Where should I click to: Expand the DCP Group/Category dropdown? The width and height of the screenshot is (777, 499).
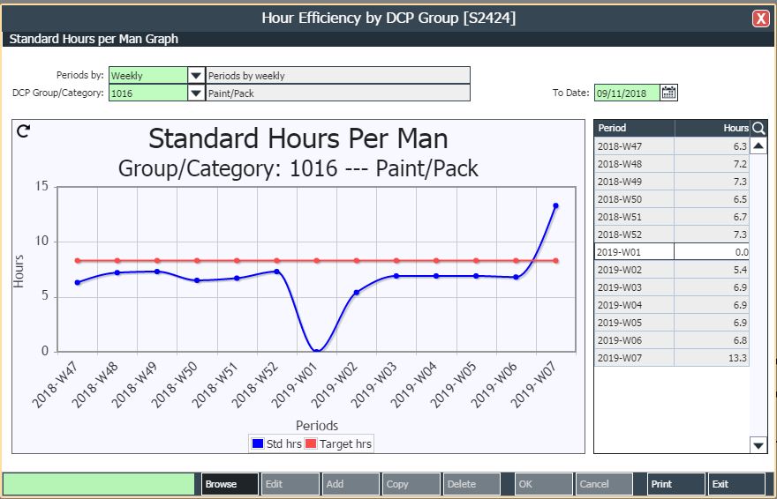coord(196,93)
